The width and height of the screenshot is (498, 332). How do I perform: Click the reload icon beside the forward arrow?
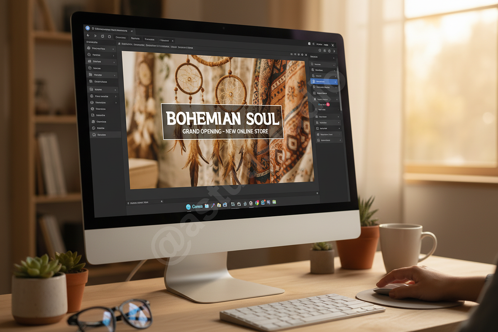pyautogui.click(x=103, y=36)
